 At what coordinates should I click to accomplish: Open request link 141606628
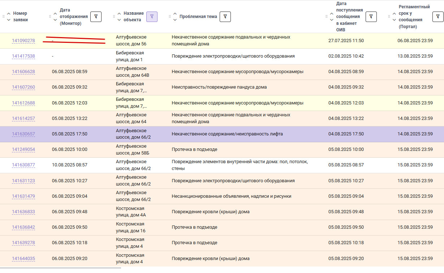pyautogui.click(x=23, y=72)
